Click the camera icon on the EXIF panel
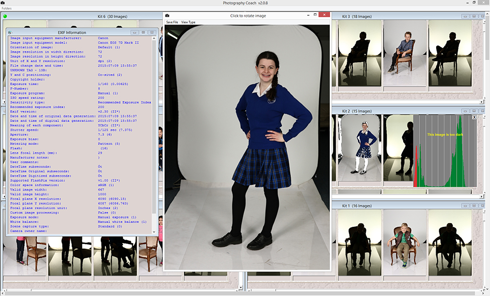This screenshot has width=490, height=296. [x=10, y=32]
